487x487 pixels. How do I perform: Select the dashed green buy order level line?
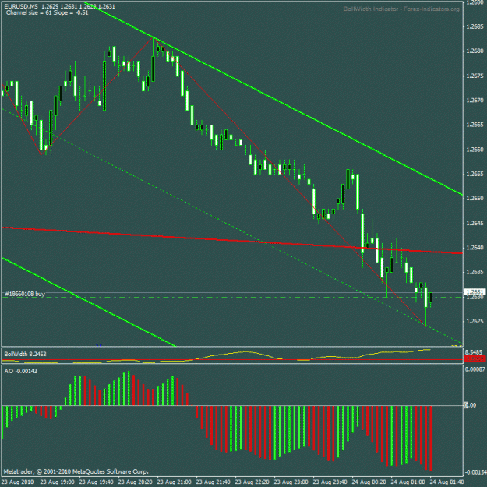click(x=232, y=297)
